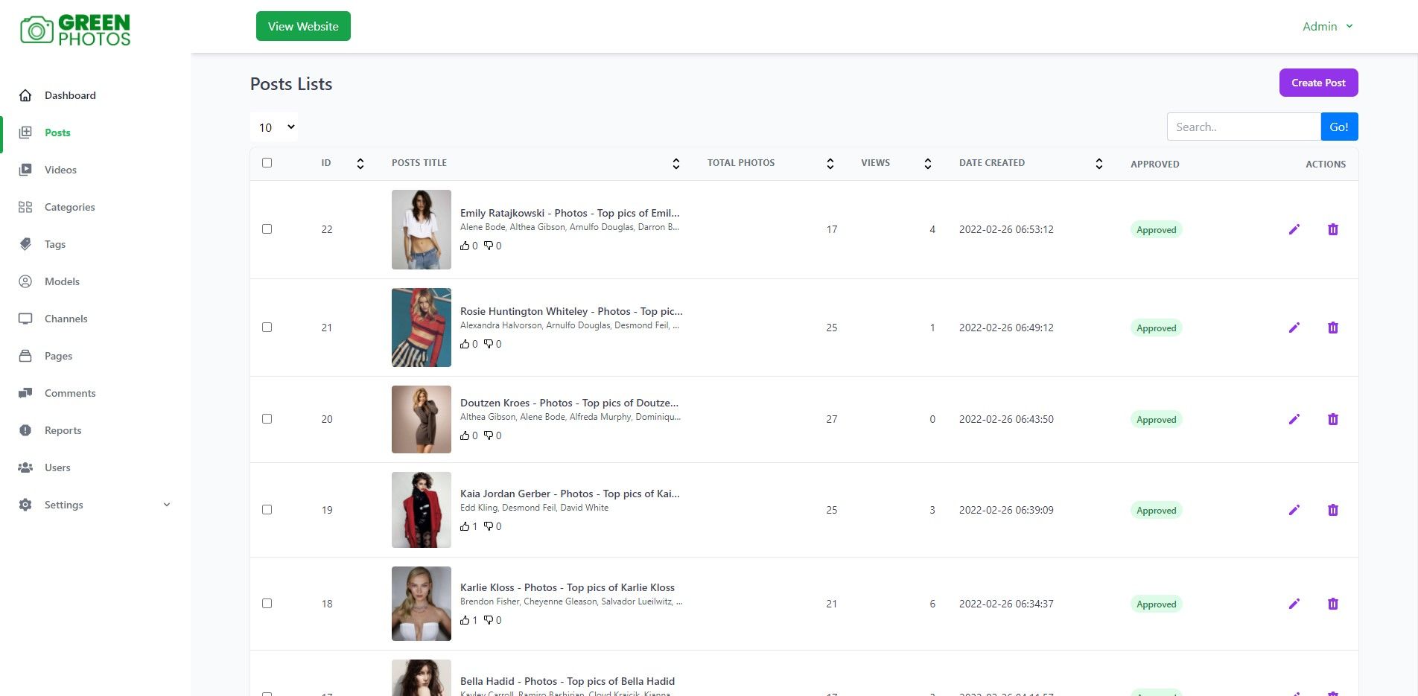Viewport: 1418px width, 696px height.
Task: Click thumbs-up icon on Kaia Jordan Gerber post
Action: [x=465, y=526]
